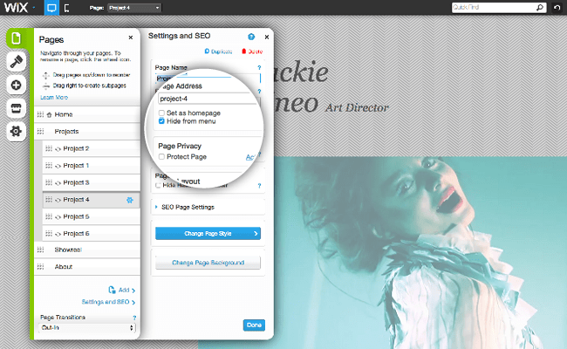This screenshot has width=567, height=349.
Task: Click the Quick Find magnifier icon
Action: 540,7
